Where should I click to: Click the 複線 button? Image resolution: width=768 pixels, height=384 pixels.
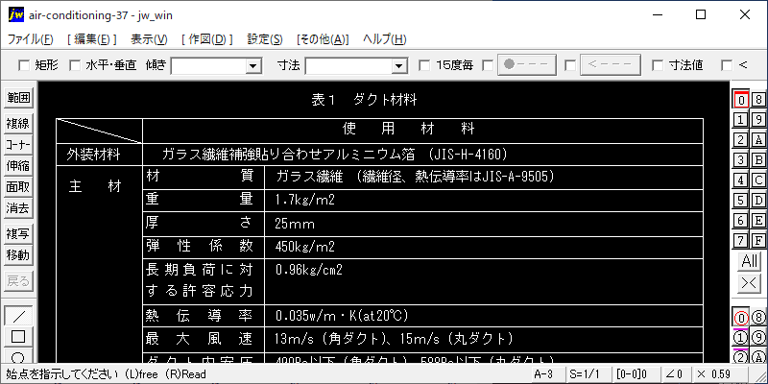tap(18, 123)
